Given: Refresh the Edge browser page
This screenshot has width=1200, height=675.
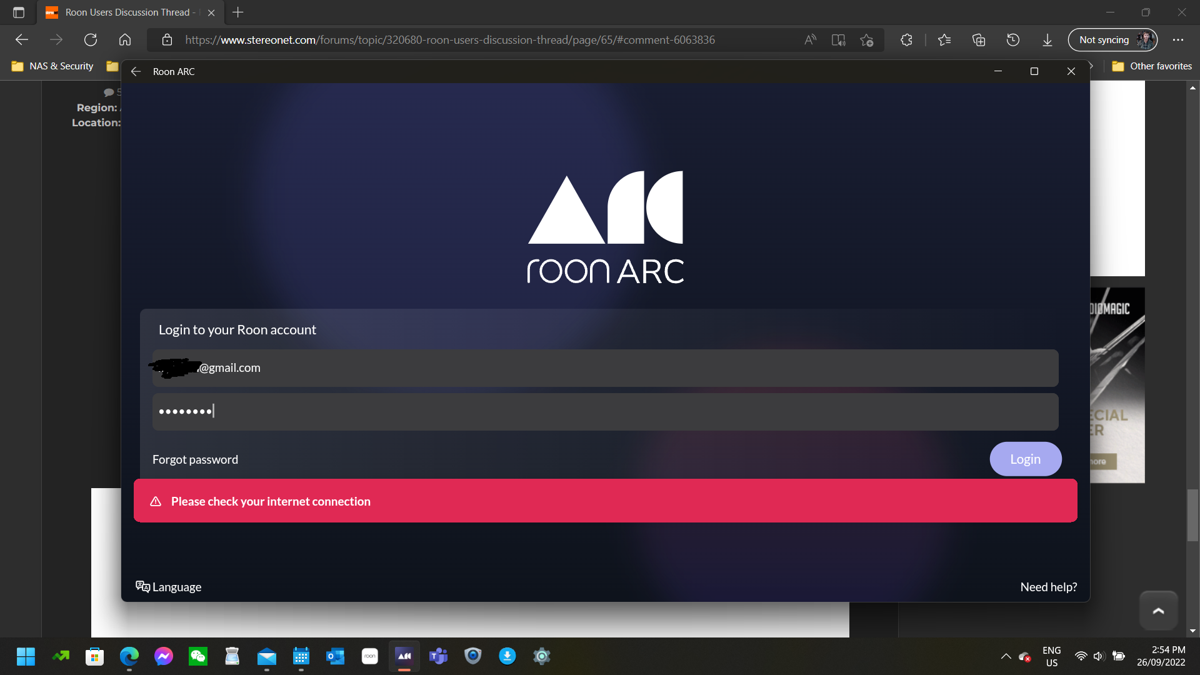Looking at the screenshot, I should pos(91,40).
